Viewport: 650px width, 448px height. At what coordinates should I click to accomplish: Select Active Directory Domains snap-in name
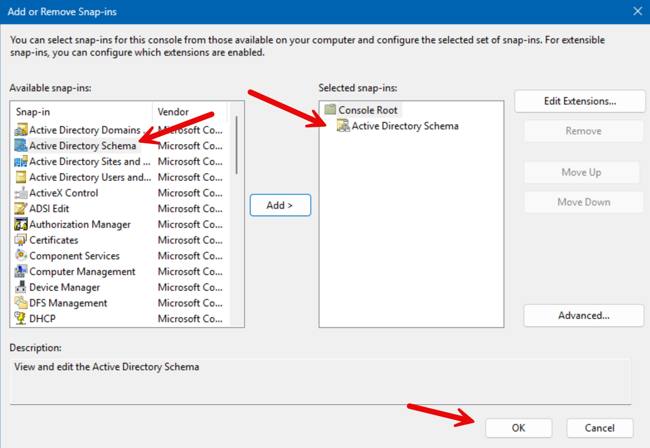click(85, 130)
